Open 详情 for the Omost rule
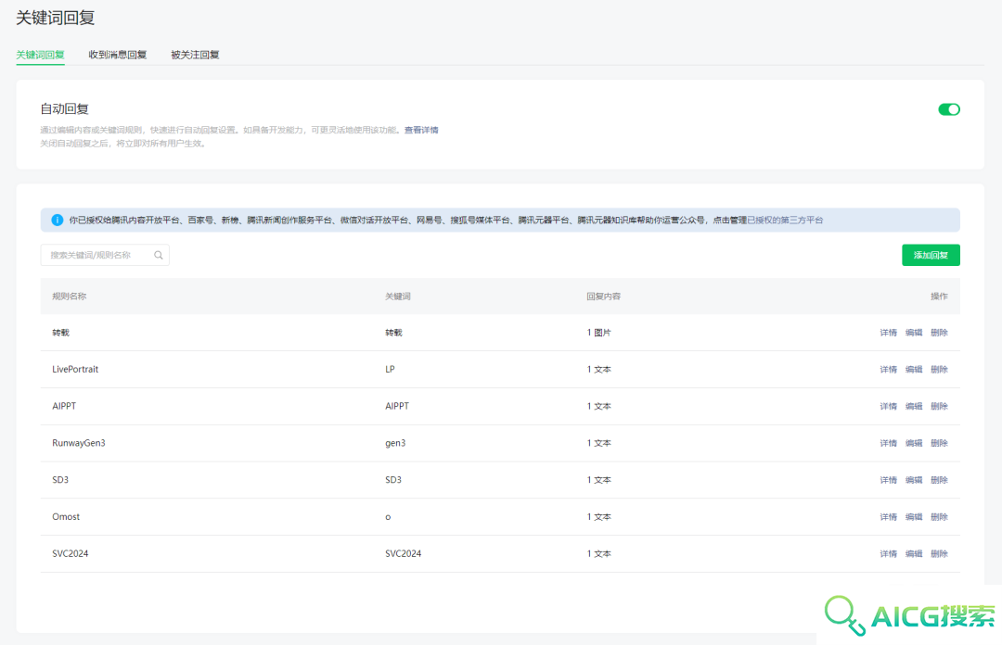This screenshot has width=1002, height=645. tap(888, 517)
